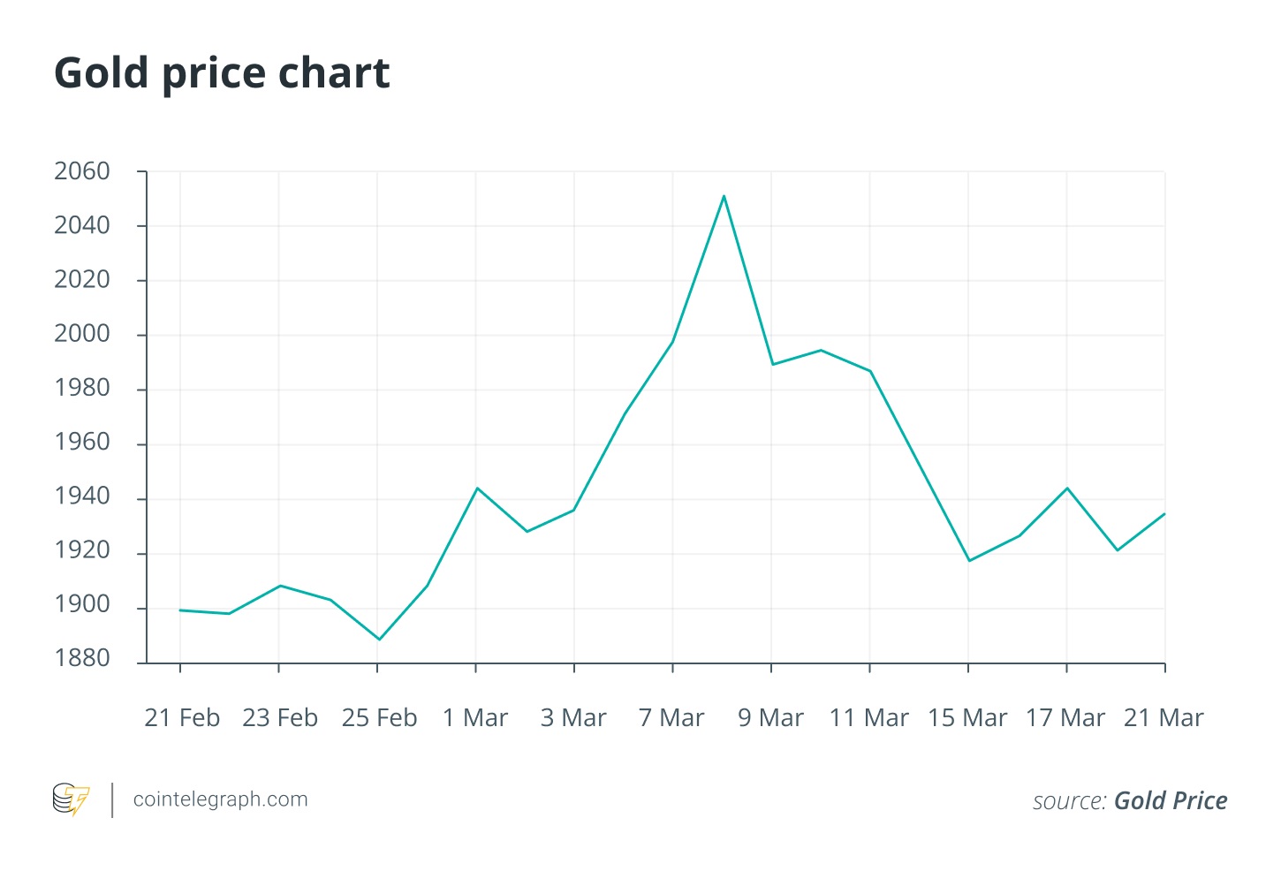Viewport: 1281px width, 871px height.
Task: Click the line endpoint at 21 Mar
Action: point(1164,514)
